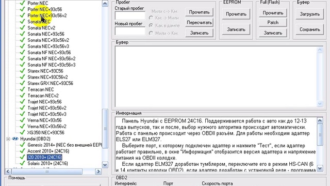Choose the Sonata NEC+93c56v2 item
330x186 pixels.
48,40
